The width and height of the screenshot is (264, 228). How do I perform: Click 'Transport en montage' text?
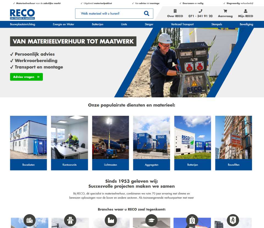click(39, 67)
